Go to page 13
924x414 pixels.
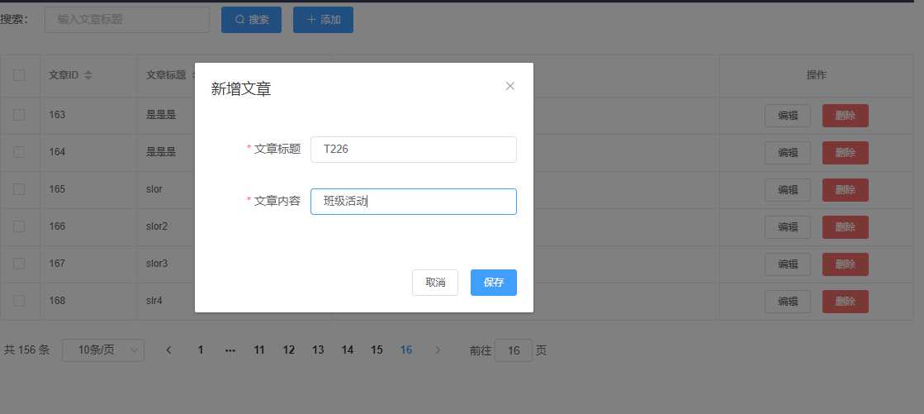click(318, 350)
